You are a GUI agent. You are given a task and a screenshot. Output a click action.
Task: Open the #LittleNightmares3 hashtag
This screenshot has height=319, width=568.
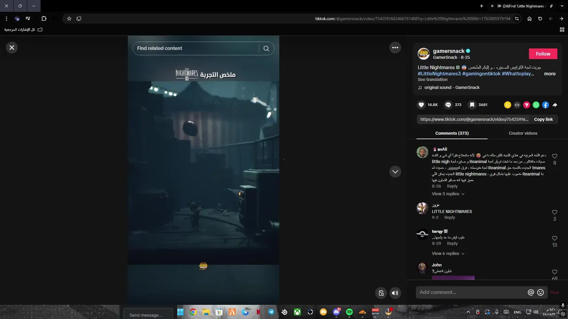[x=439, y=74]
